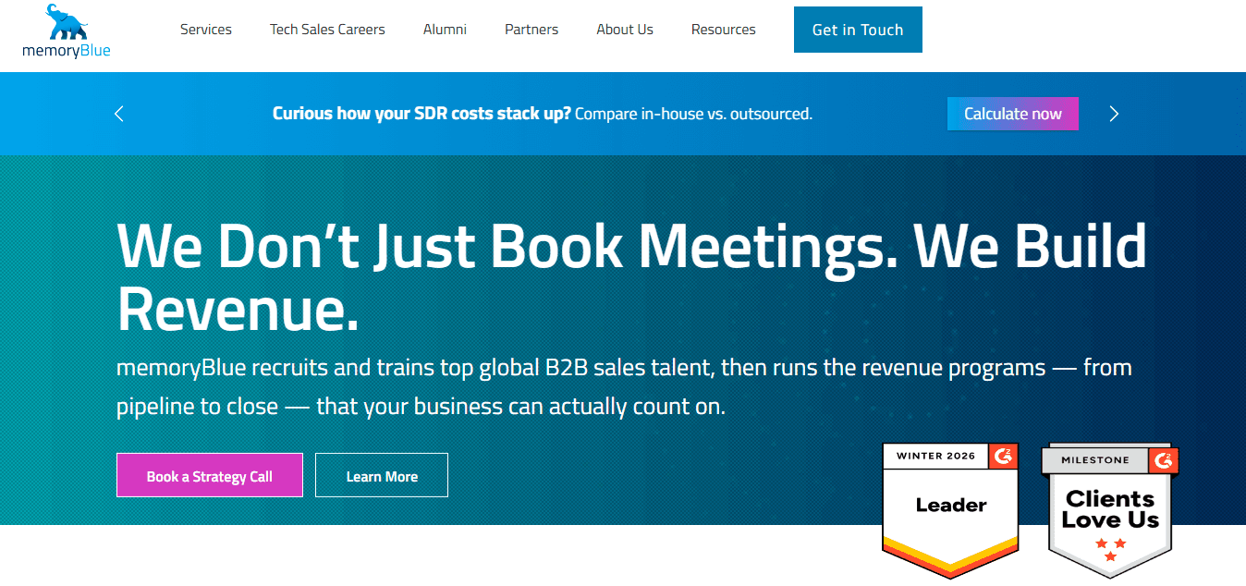Click the "memoryBlue recruits and trains" paragraph
The height and width of the screenshot is (586, 1246).
point(624,386)
